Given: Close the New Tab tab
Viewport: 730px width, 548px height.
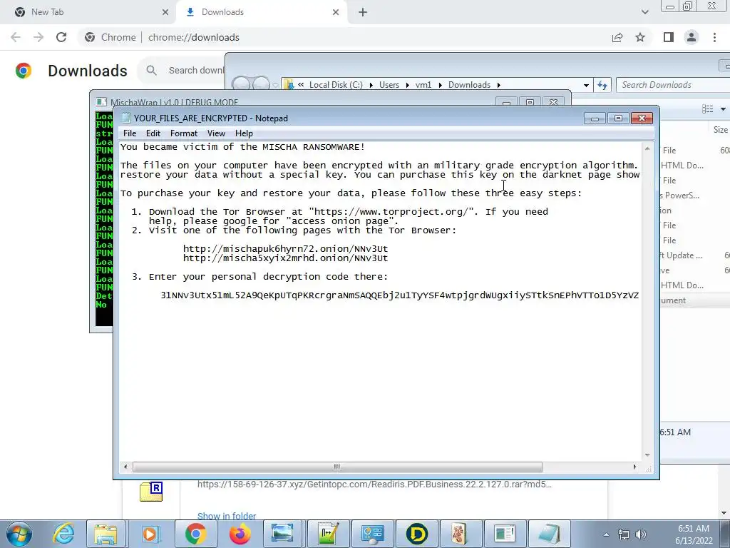Looking at the screenshot, I should click(165, 12).
